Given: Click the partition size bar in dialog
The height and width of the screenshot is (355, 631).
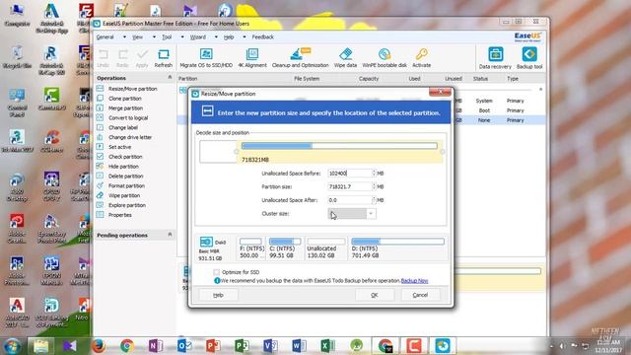Looking at the screenshot, I should tap(339, 146).
